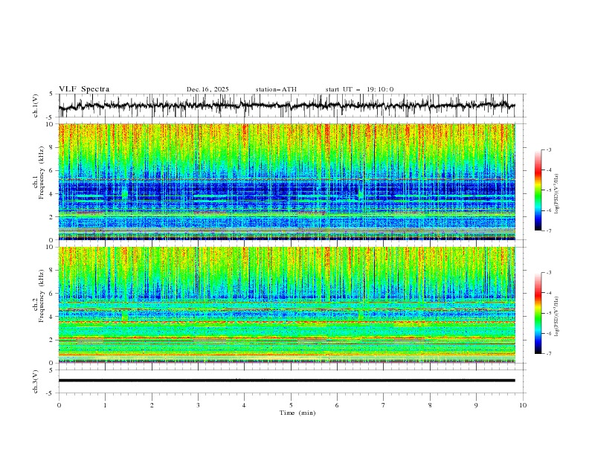This screenshot has height=455, width=589.
Task: Click the upper 'log(PSD)(V²/Hz)' label
Action: pyautogui.click(x=557, y=194)
